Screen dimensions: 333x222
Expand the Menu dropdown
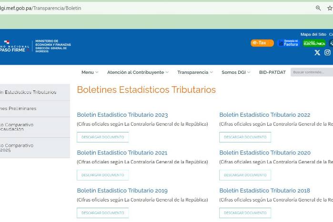pos(90,72)
